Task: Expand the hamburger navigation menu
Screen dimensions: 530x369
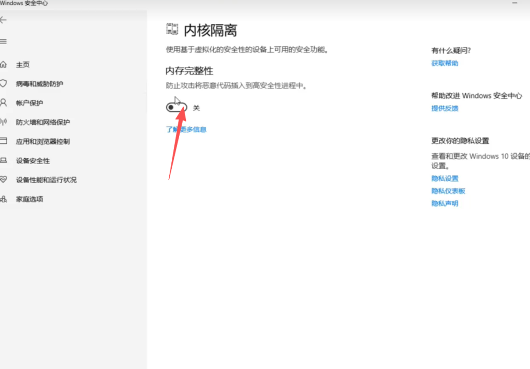Action: point(4,41)
